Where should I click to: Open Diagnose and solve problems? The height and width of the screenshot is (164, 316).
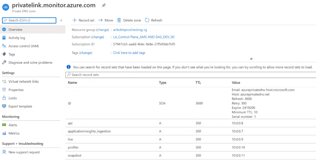pos(30,63)
